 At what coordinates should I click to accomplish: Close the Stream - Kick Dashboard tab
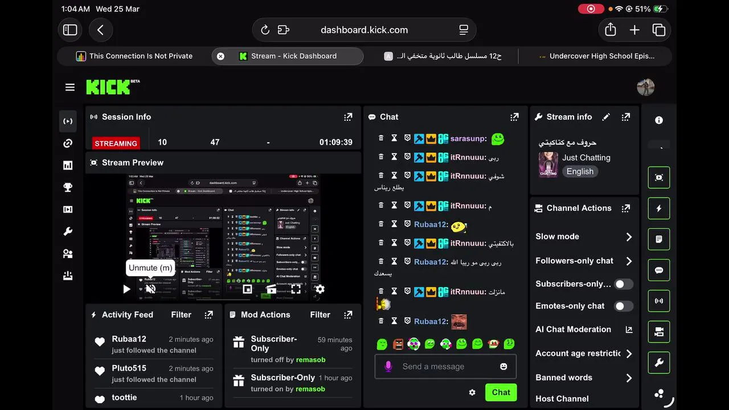[x=220, y=56]
